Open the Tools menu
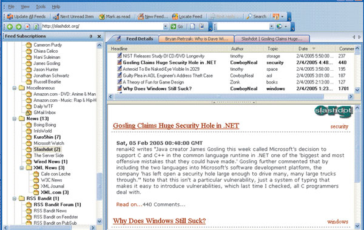The image size is (364, 230). pos(41,7)
